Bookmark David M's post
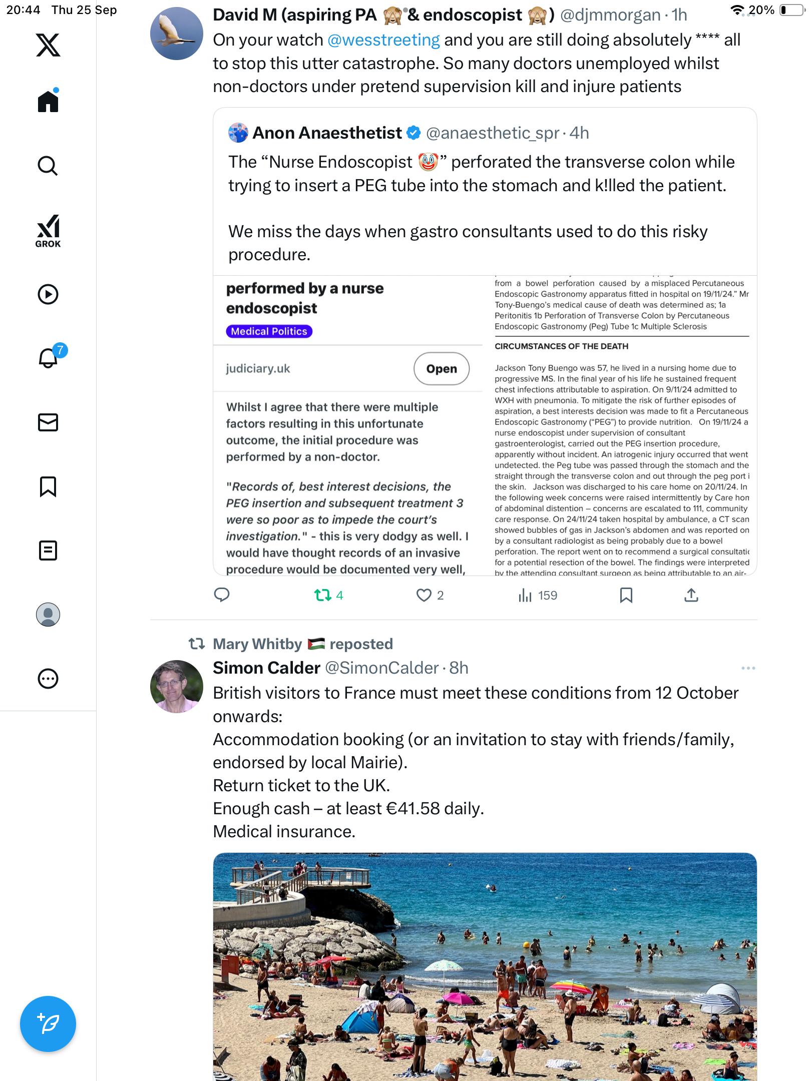 (x=626, y=595)
